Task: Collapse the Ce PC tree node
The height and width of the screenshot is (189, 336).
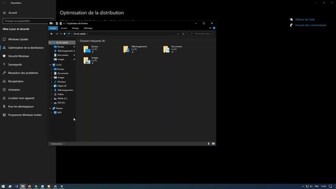Action: (50, 65)
